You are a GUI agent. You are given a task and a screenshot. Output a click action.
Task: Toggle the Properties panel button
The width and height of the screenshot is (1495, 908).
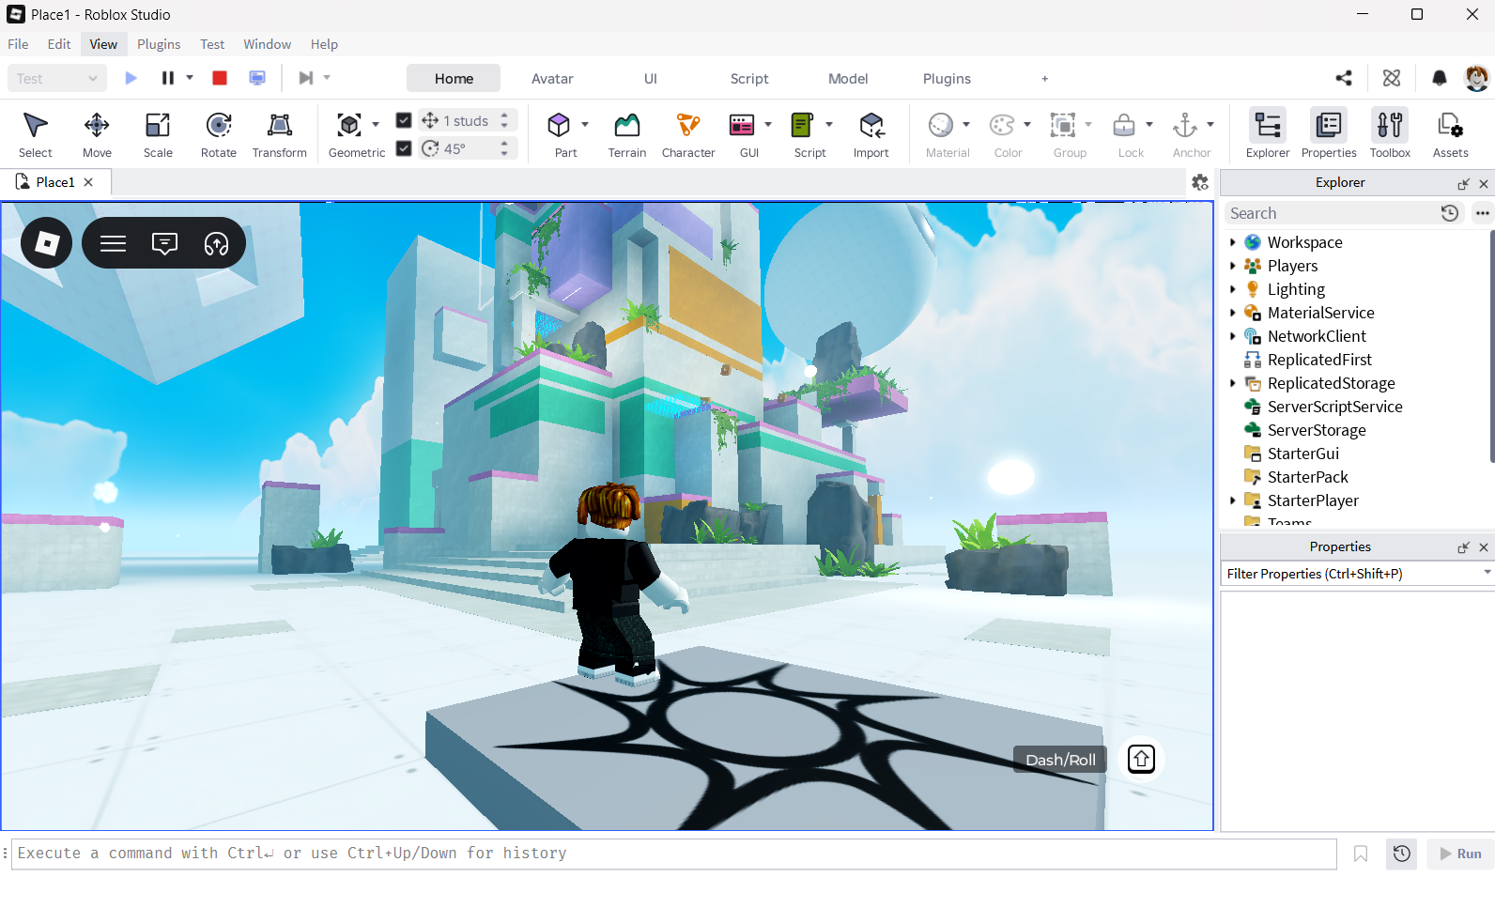(1329, 134)
